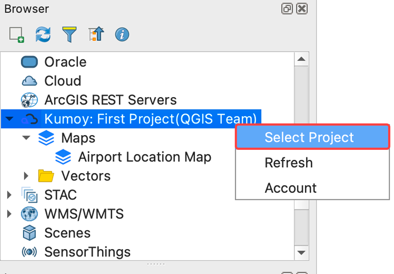Click the WMS/WMTS layer icon
Screen dimensions: 394x274
point(29,214)
